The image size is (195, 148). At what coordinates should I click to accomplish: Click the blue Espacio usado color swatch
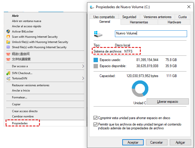point(95,60)
